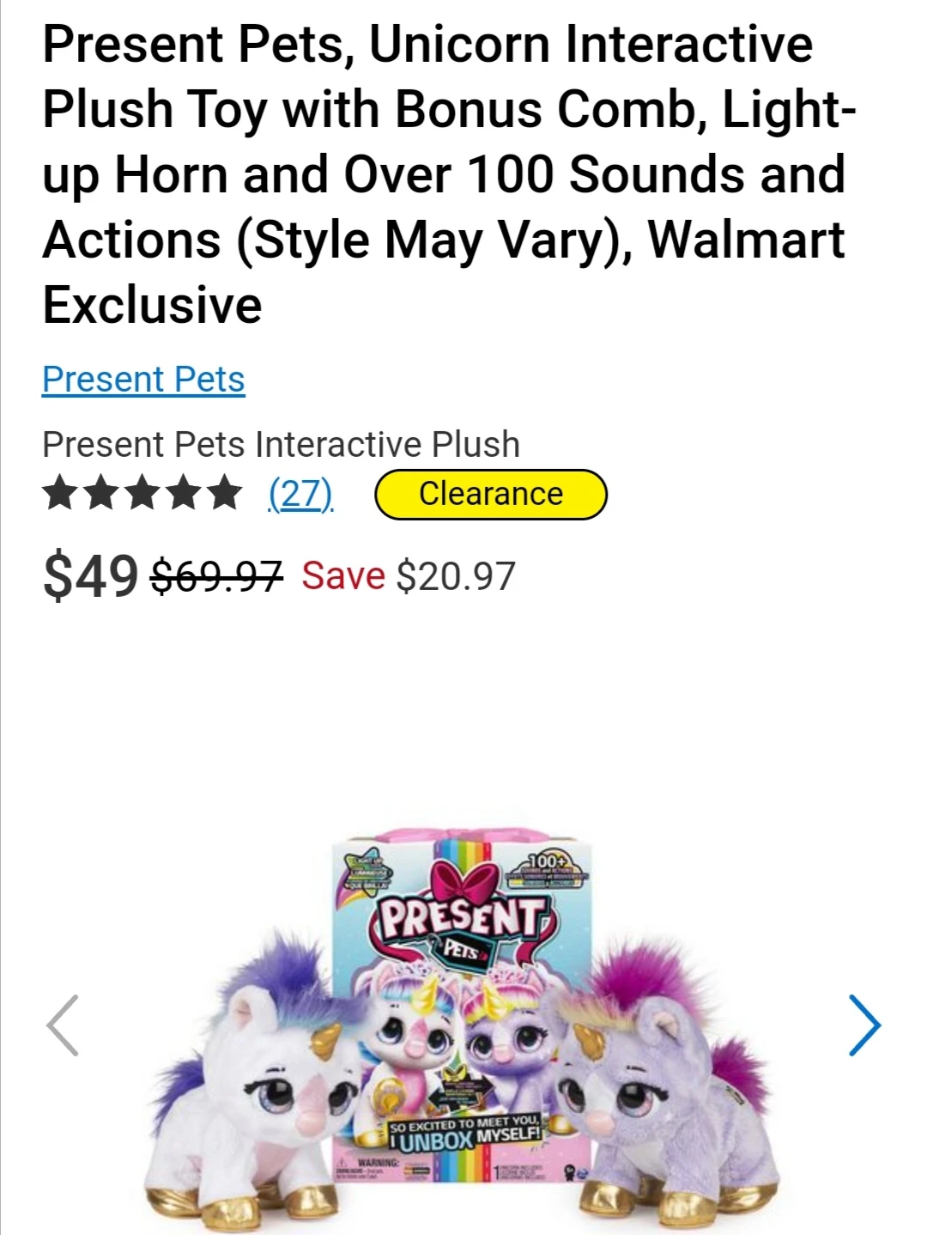Click the yellow Clearance badge

click(x=491, y=494)
